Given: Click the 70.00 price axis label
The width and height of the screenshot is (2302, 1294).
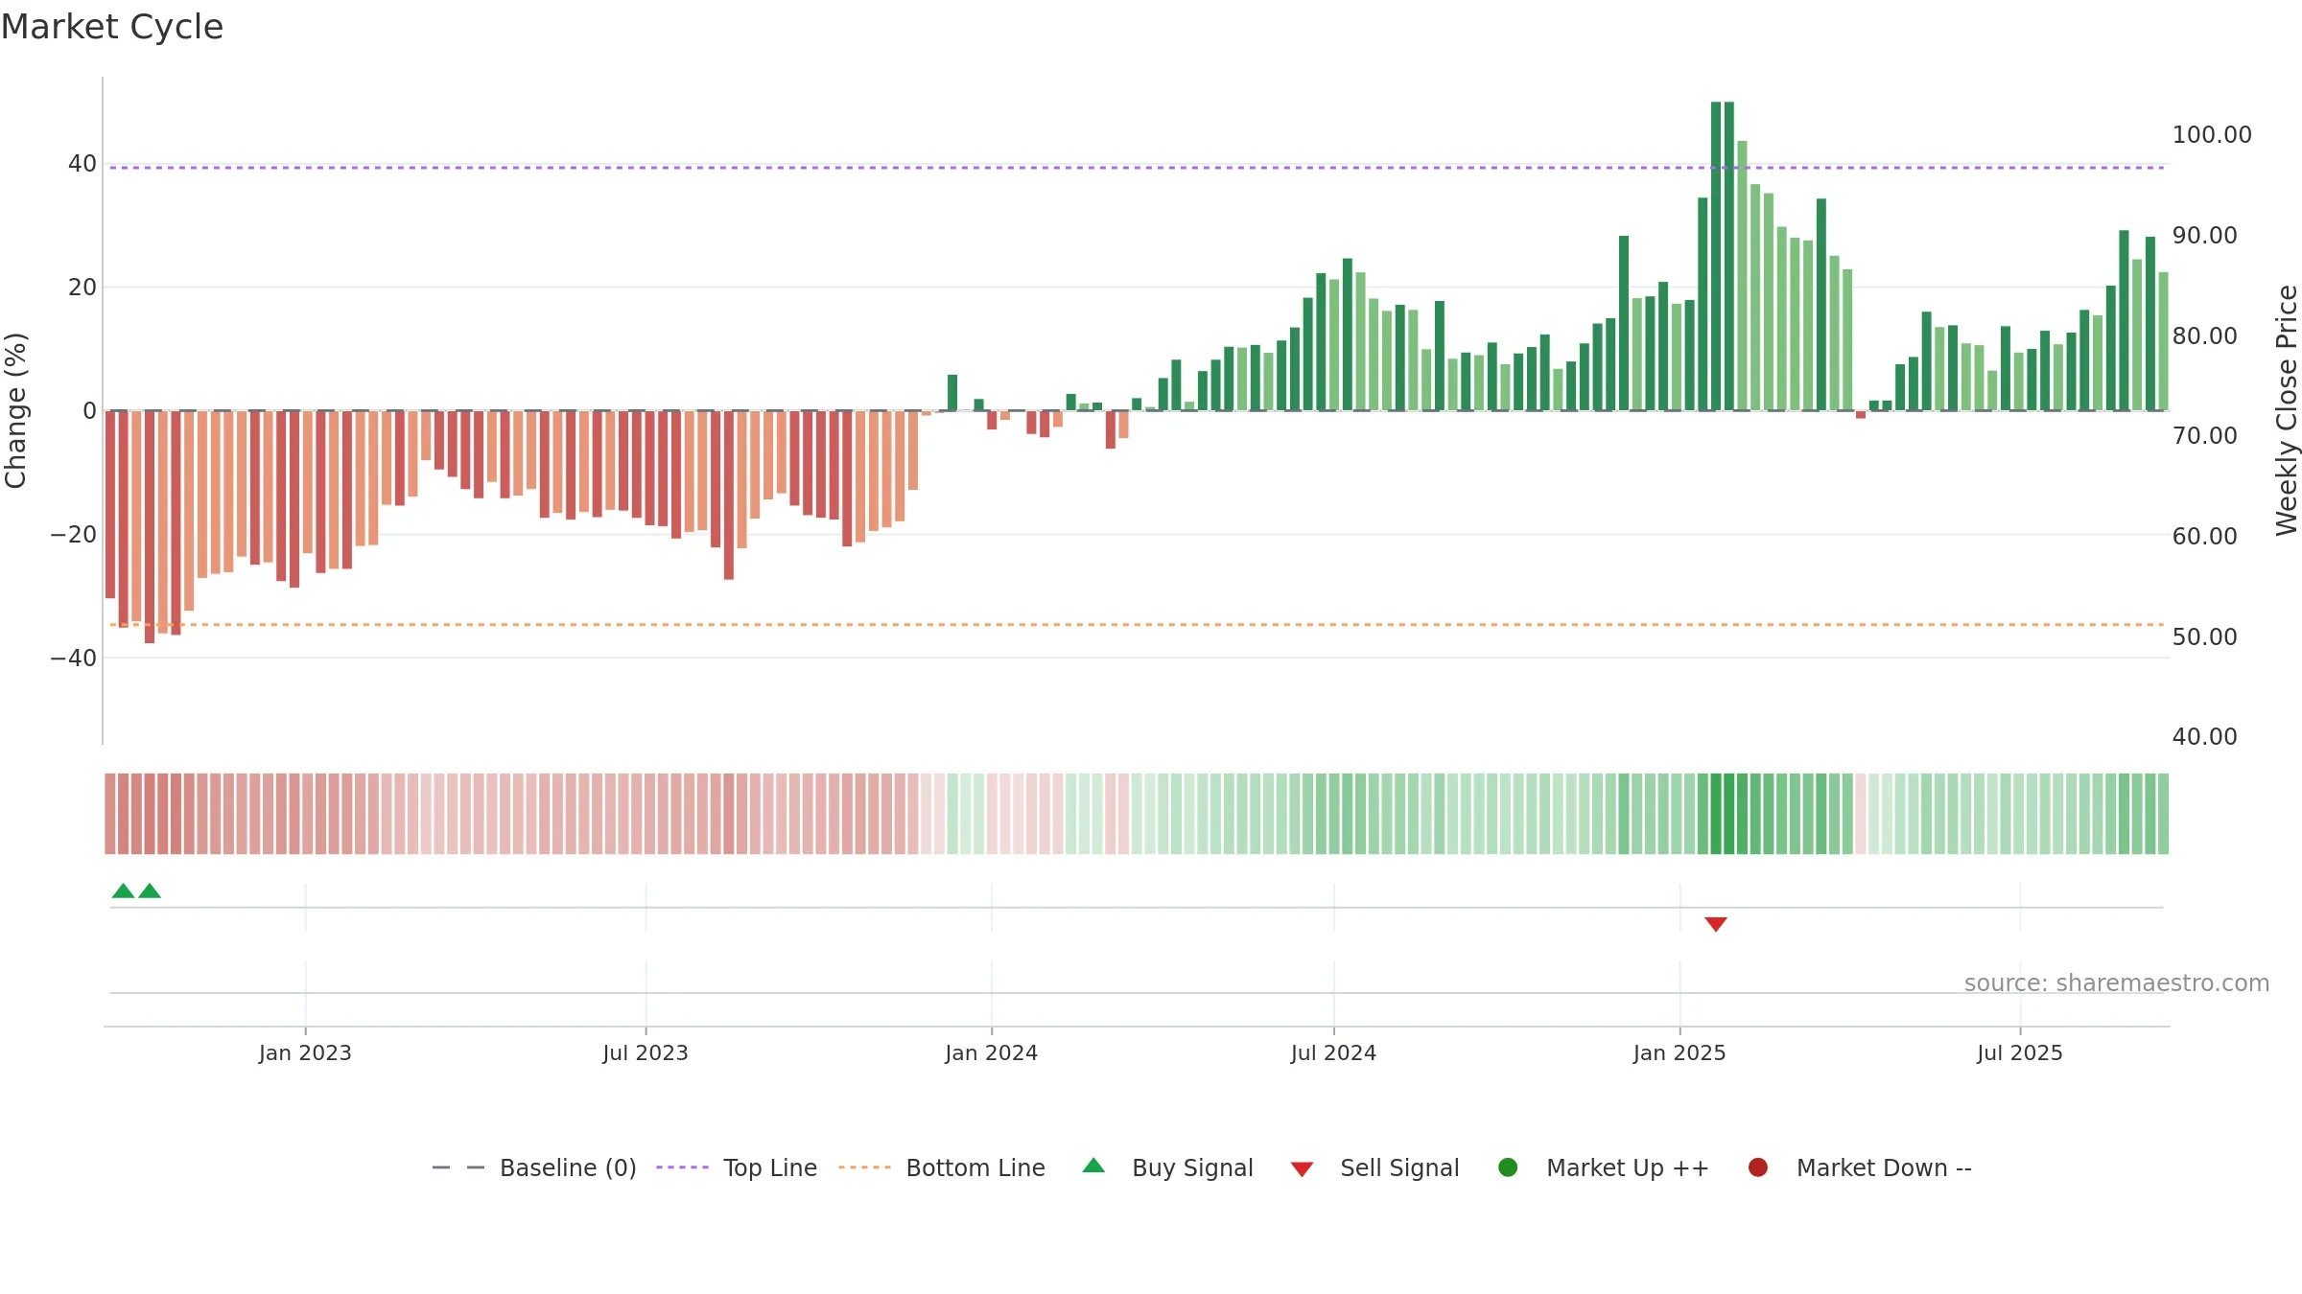Looking at the screenshot, I should 2204,435.
